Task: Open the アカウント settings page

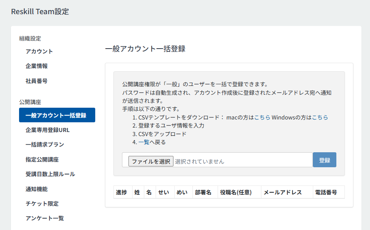Action: pos(39,51)
